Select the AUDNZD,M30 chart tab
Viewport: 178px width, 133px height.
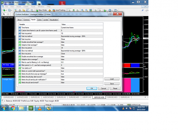22,97
